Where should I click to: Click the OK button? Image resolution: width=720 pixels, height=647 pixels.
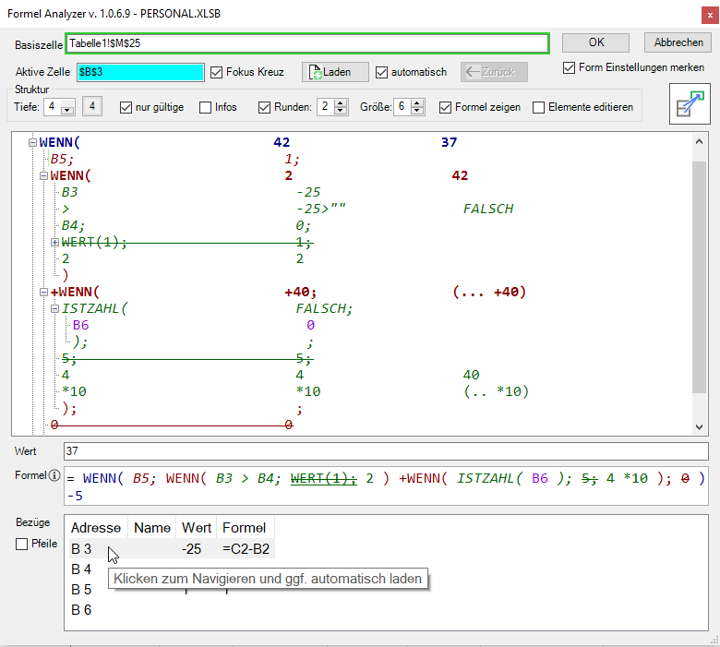point(595,42)
